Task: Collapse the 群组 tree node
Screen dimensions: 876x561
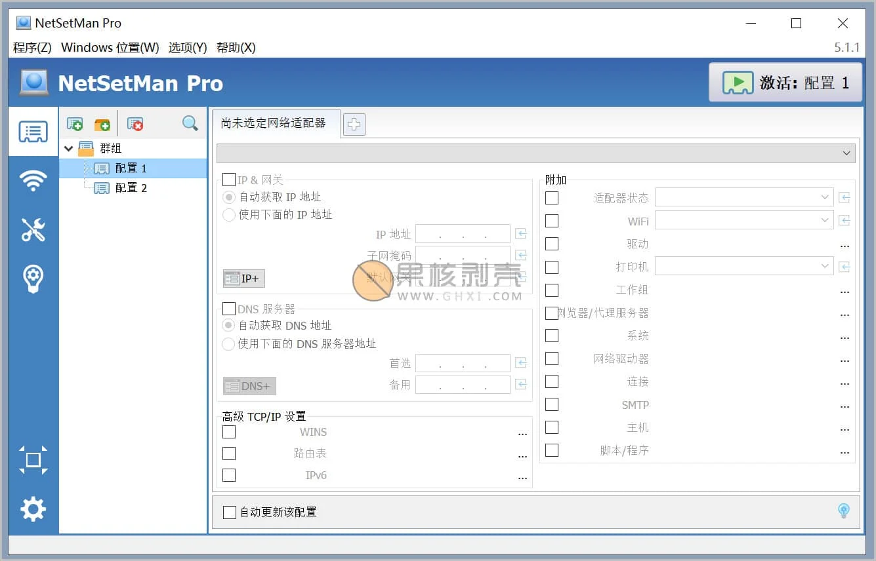Action: [x=68, y=148]
